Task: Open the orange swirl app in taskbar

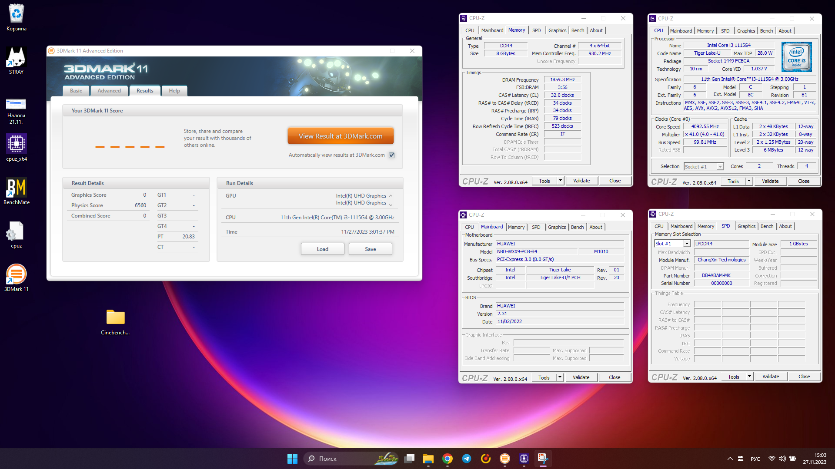Action: coord(486,459)
